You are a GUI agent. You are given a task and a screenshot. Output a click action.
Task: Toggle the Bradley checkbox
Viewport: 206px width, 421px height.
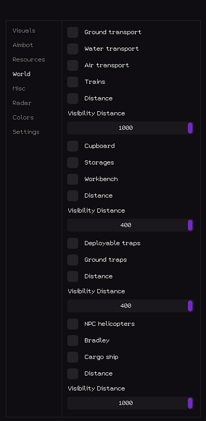click(73, 341)
